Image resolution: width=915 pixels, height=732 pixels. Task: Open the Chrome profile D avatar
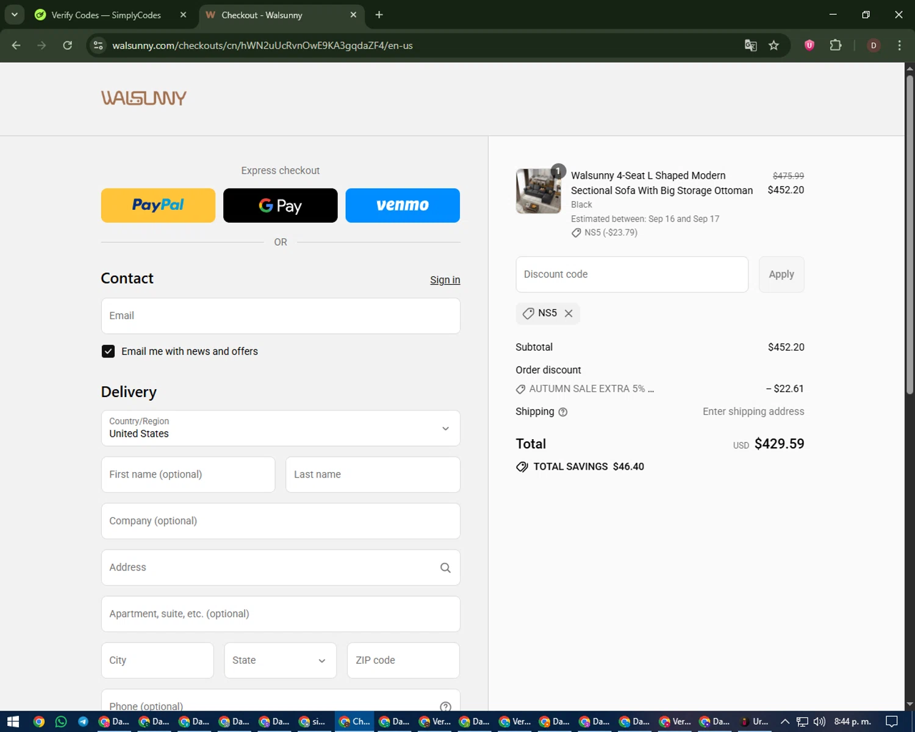pos(874,45)
